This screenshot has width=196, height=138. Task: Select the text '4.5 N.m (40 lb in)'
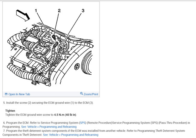[x=65, y=115]
